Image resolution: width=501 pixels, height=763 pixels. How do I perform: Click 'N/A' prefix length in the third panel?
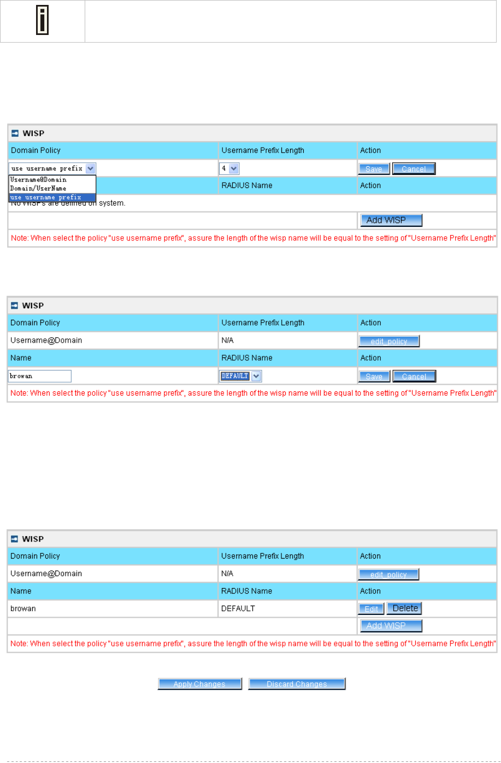pyautogui.click(x=227, y=573)
